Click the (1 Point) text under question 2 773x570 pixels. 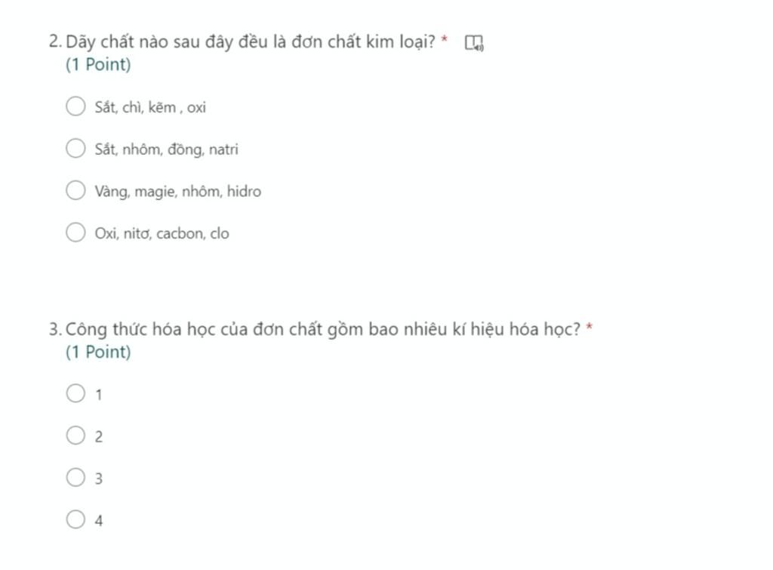pyautogui.click(x=98, y=65)
